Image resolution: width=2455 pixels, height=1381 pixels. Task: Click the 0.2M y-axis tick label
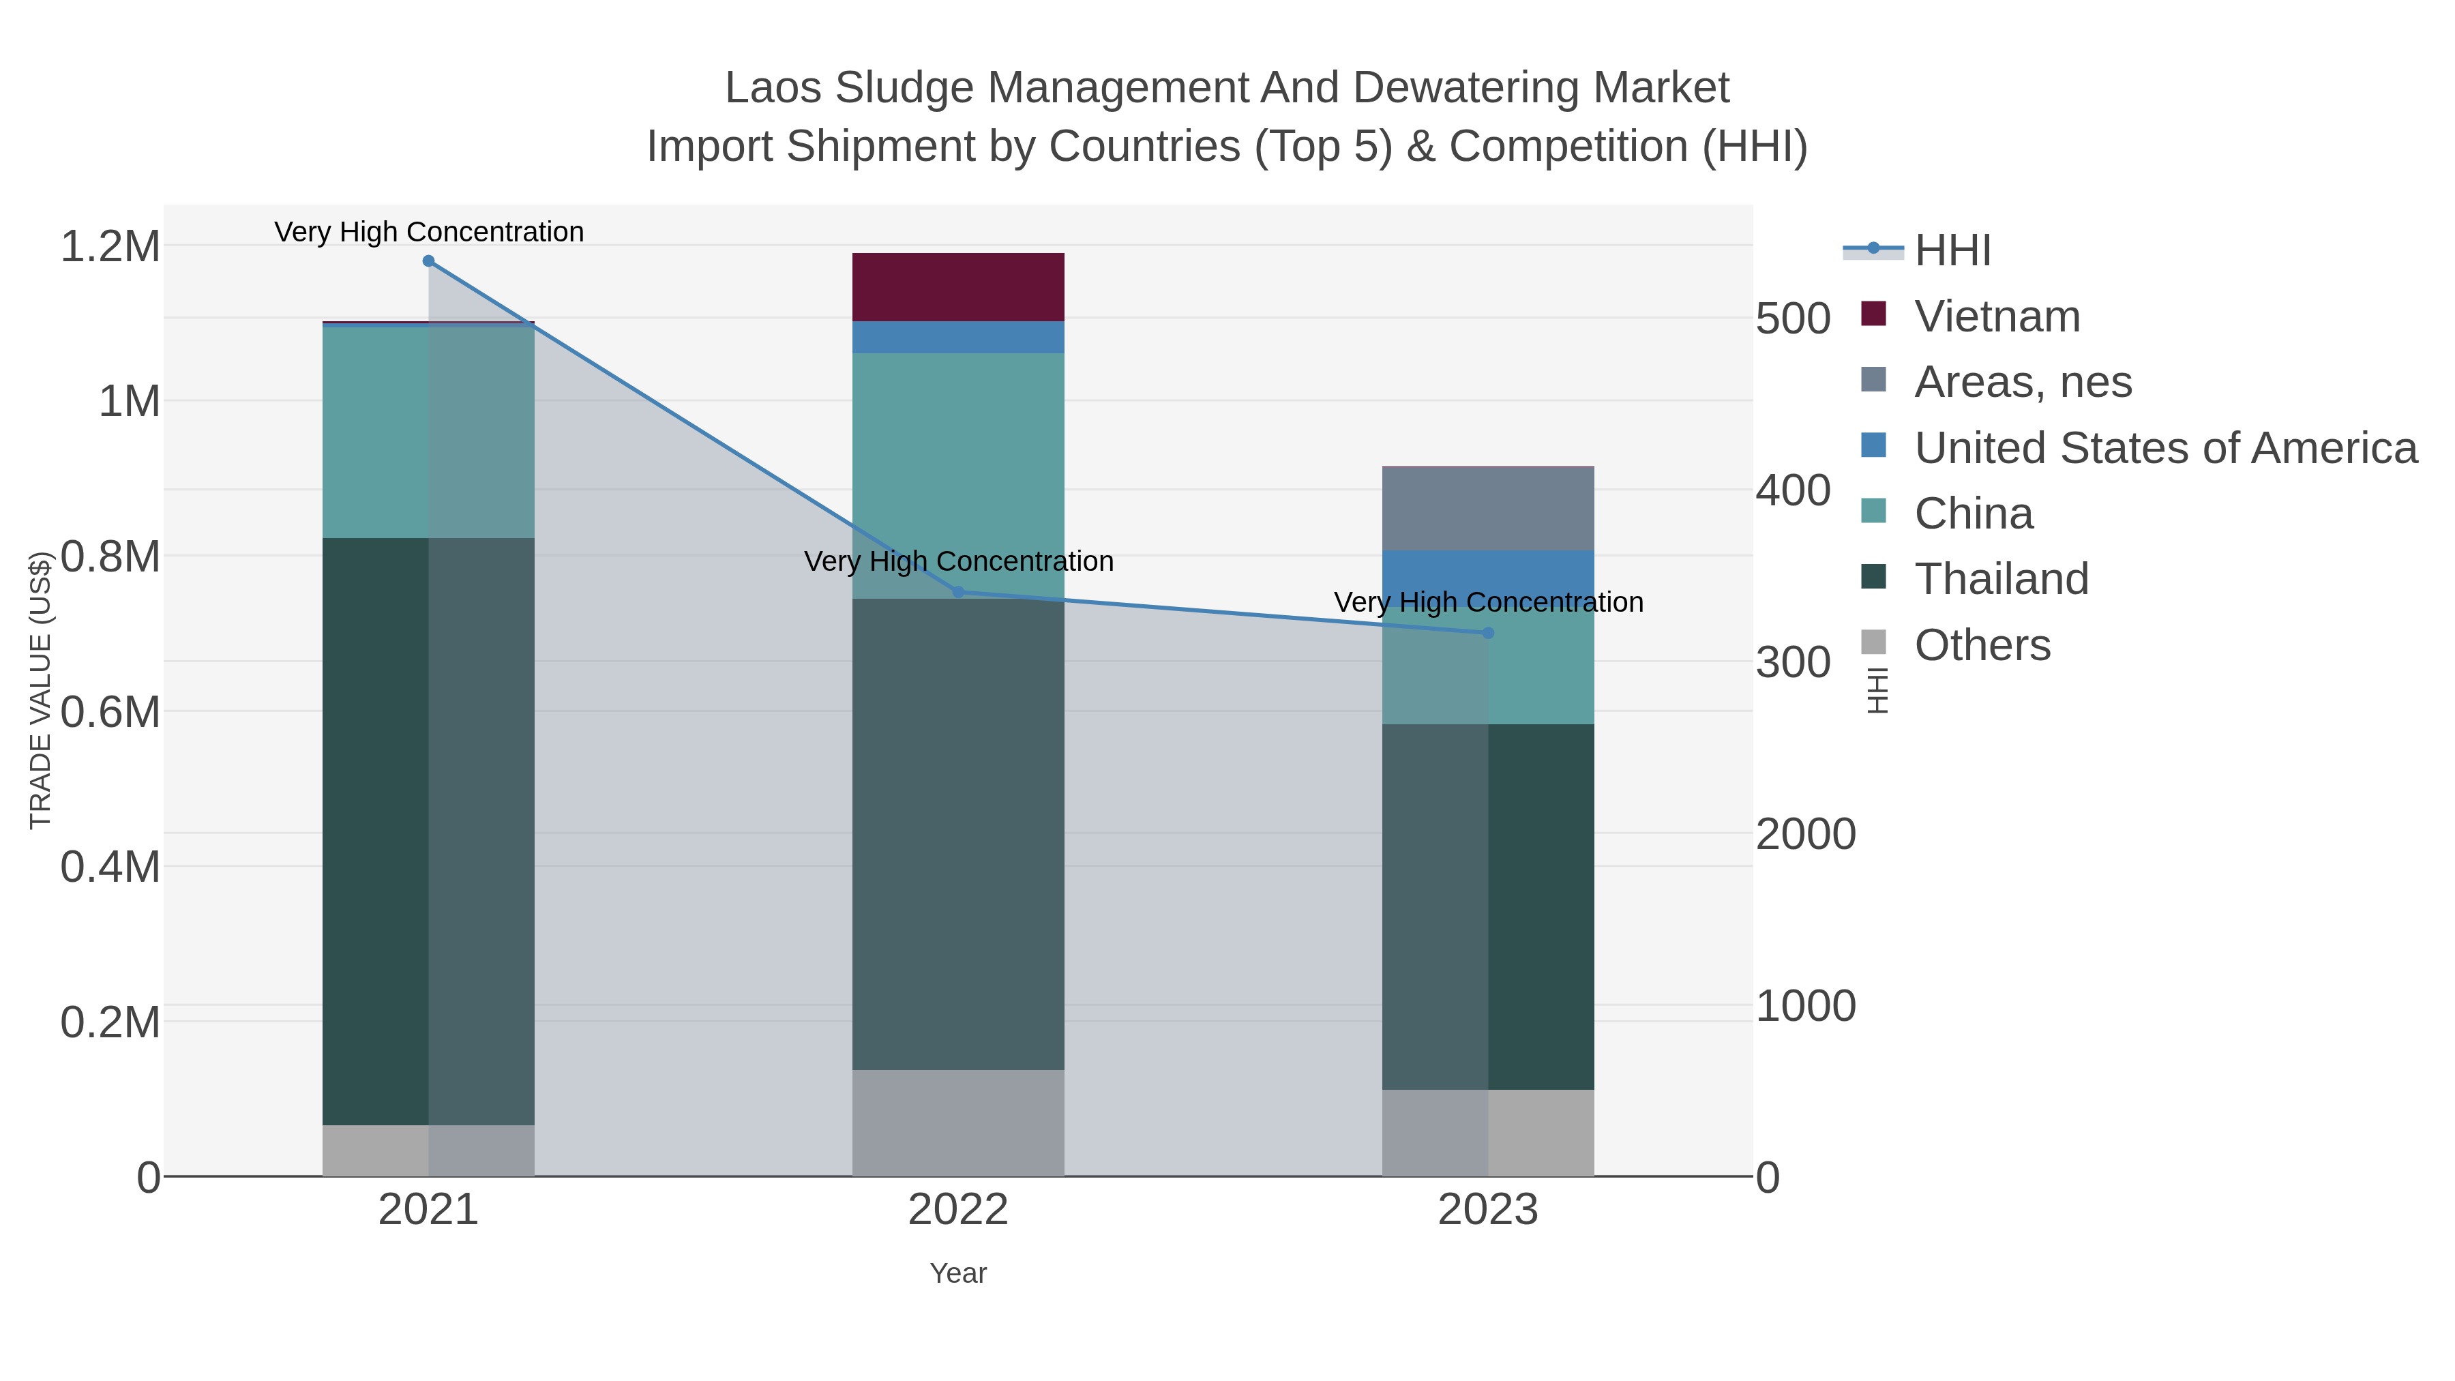(x=110, y=1023)
